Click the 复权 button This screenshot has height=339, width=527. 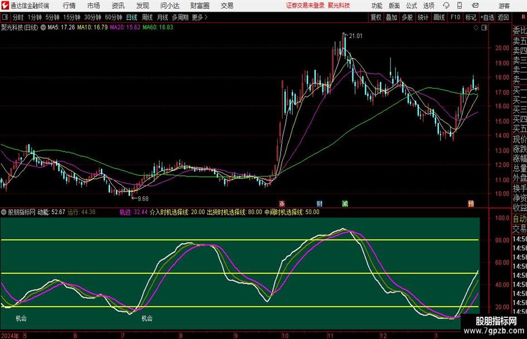pyautogui.click(x=376, y=17)
